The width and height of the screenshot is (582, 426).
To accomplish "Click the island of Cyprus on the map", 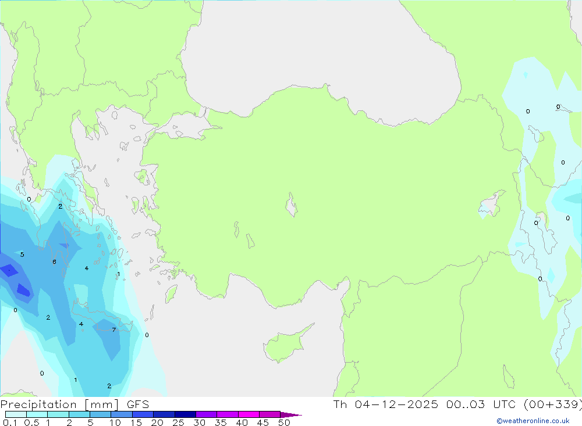I will (x=285, y=346).
